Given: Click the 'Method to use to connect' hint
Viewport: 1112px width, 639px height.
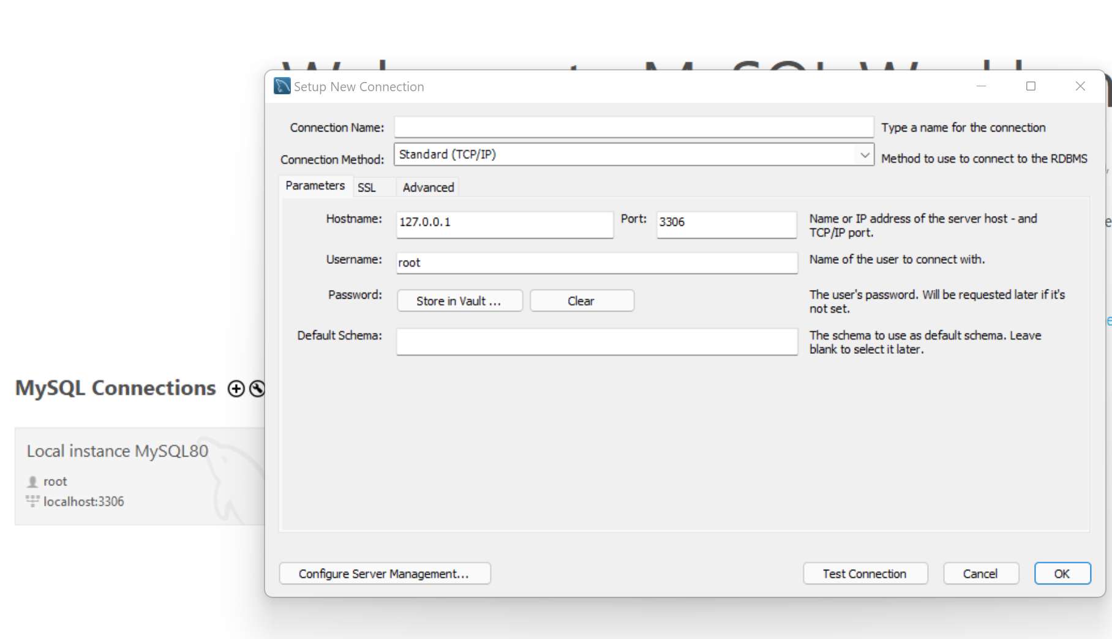Looking at the screenshot, I should tap(984, 159).
